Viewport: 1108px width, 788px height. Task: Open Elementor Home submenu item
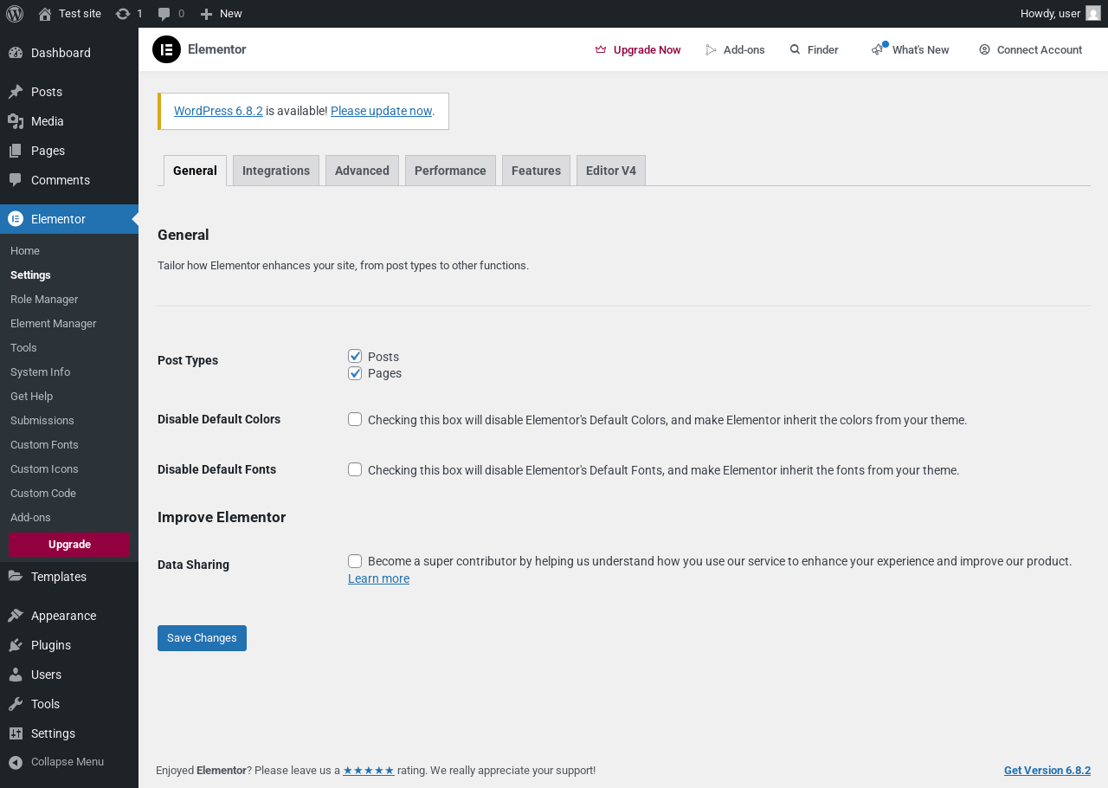(25, 250)
